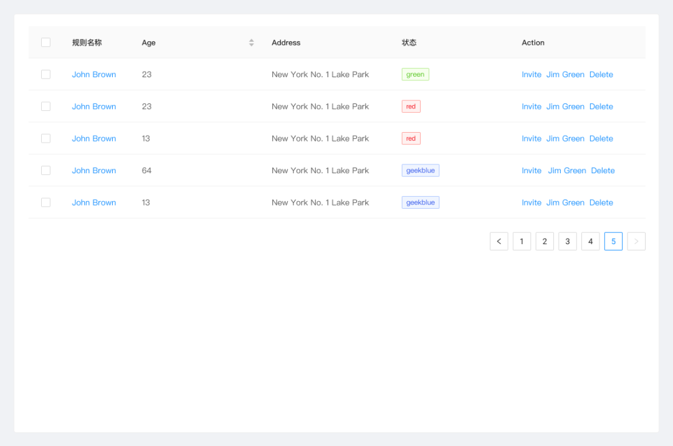The width and height of the screenshot is (673, 446).
Task: Click Invite in the first row
Action: [x=531, y=75]
